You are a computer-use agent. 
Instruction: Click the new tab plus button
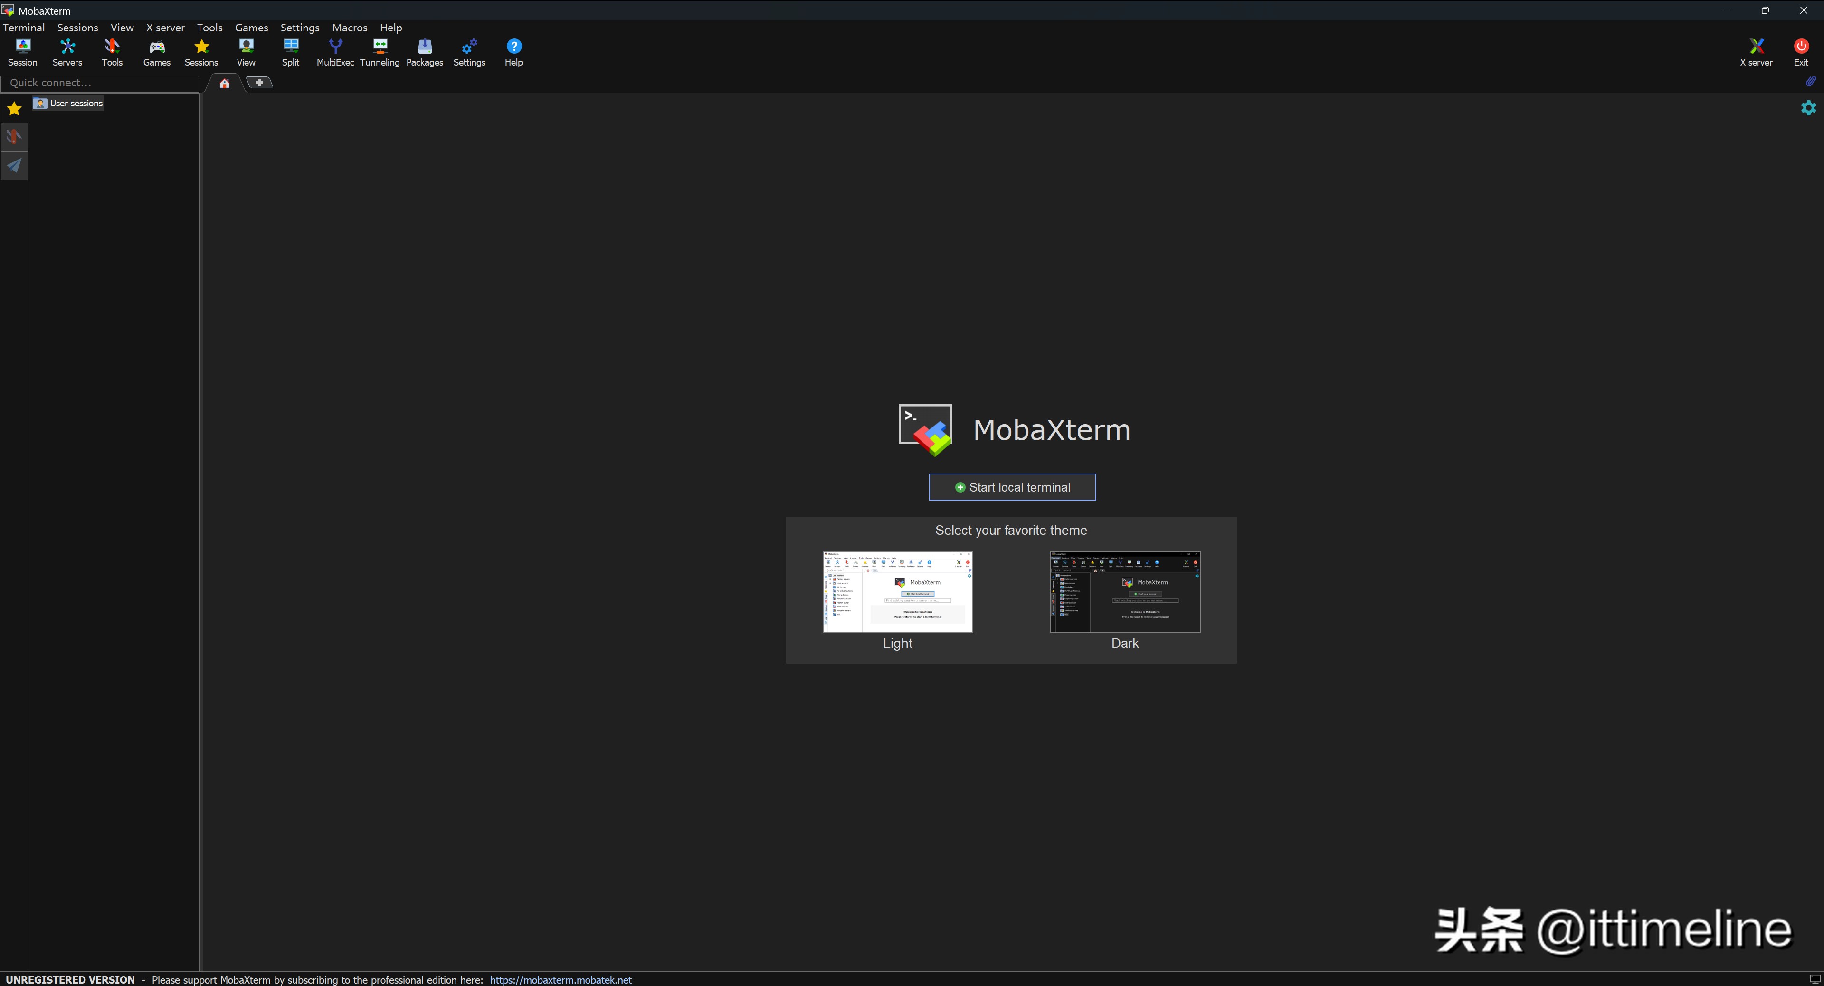(260, 83)
